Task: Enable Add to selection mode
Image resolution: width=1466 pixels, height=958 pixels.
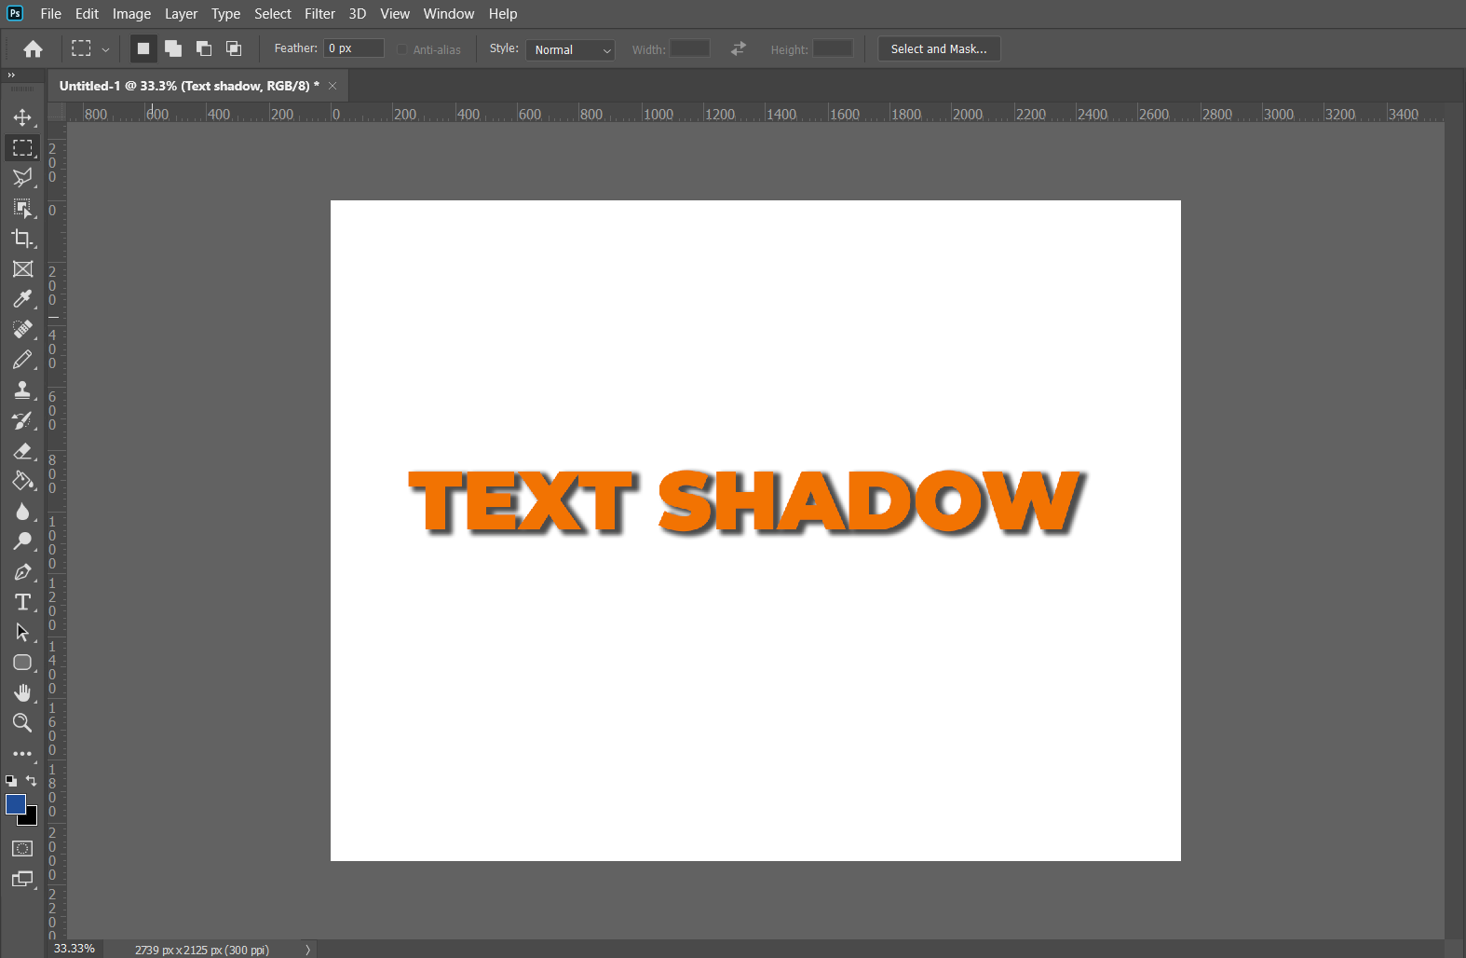Action: coord(173,48)
